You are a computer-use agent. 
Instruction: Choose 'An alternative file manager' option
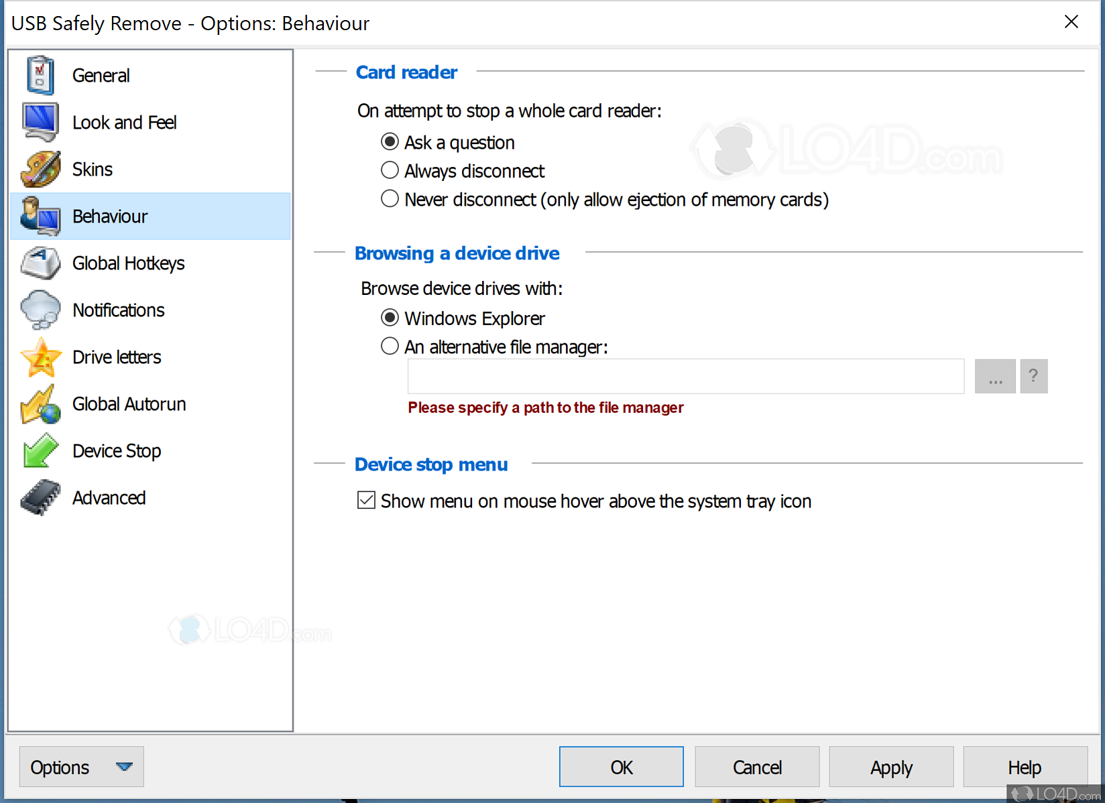tap(390, 346)
